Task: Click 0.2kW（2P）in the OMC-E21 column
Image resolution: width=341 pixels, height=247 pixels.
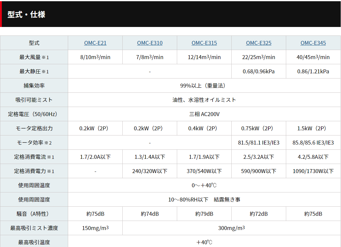Action: click(x=95, y=129)
